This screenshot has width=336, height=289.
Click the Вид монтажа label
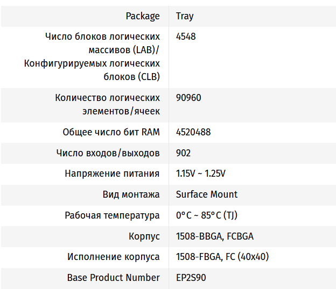131,194
